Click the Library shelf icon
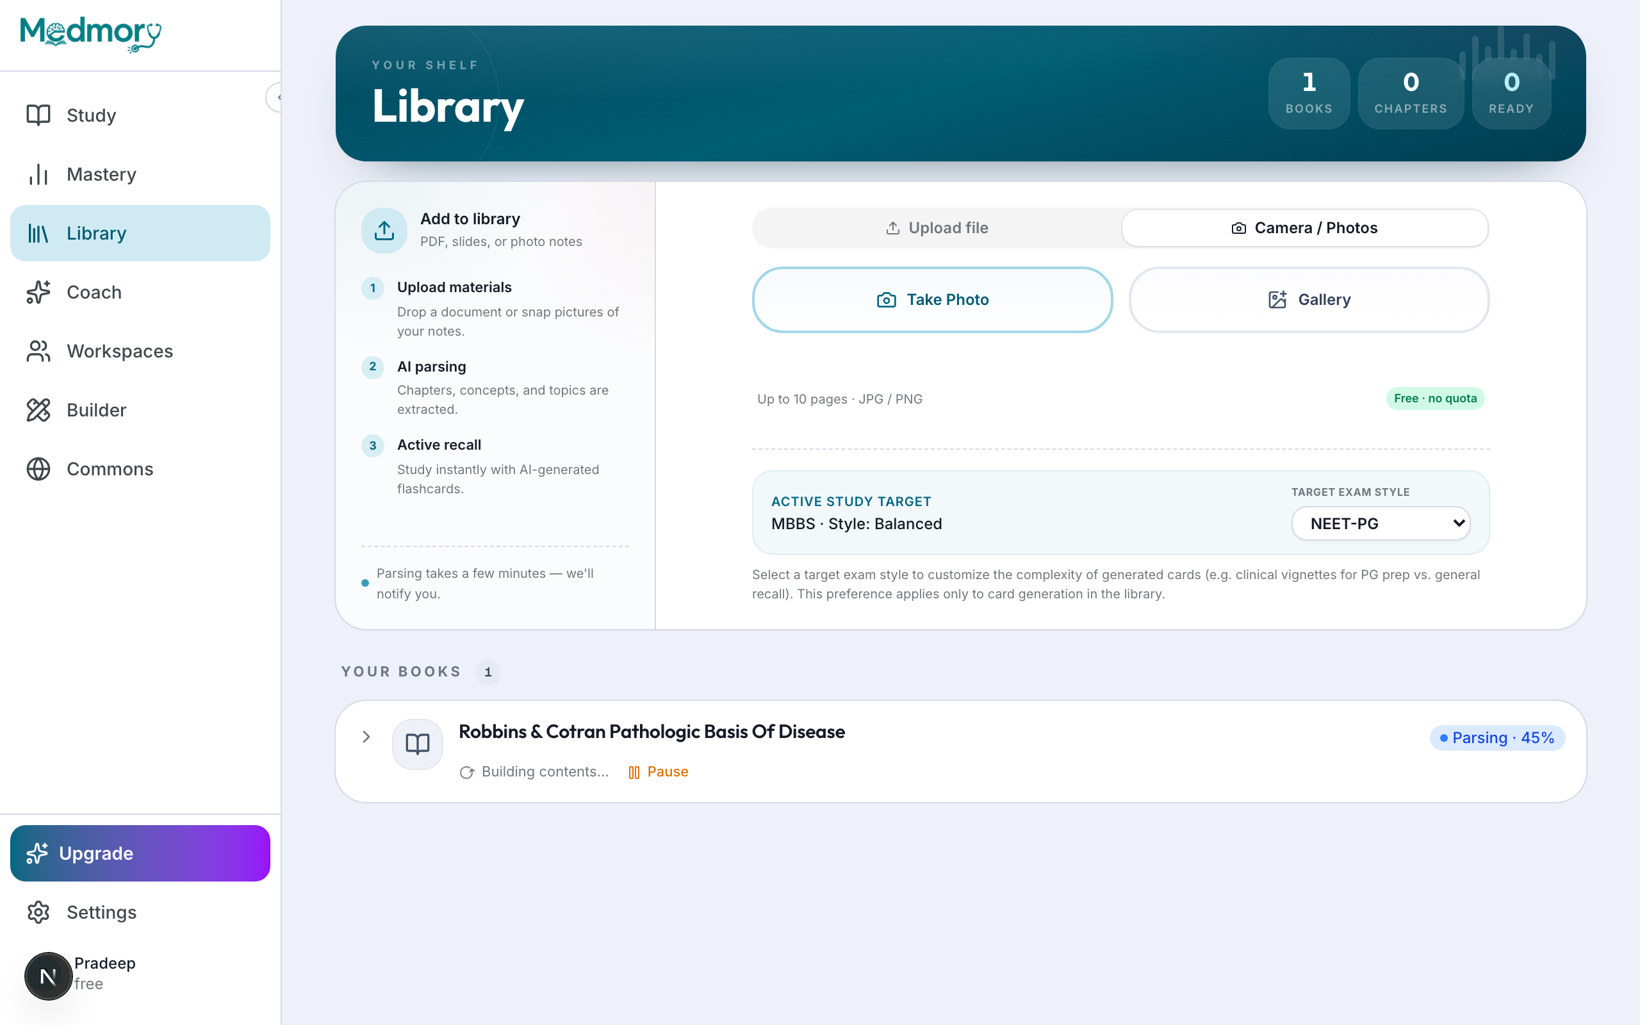The width and height of the screenshot is (1640, 1025). 38,233
